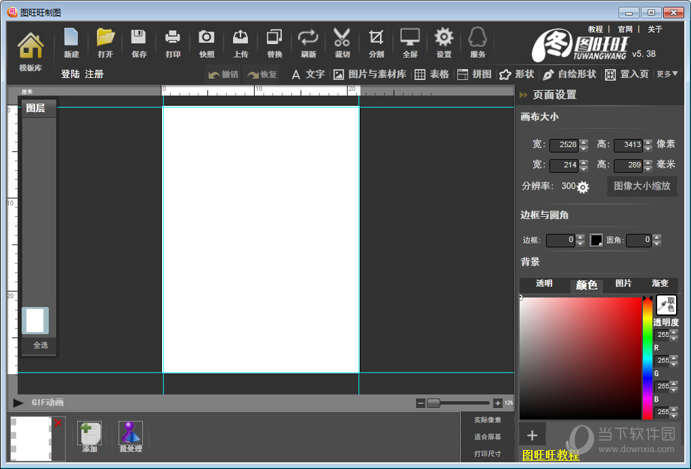This screenshot has width=691, height=469.
Task: Add a custom color with plus button
Action: tap(532, 436)
